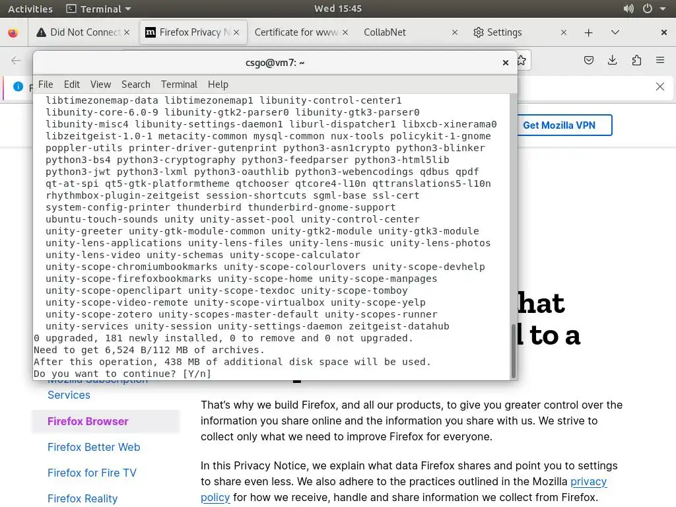Click the 'Do you want to continue? [Y/n]' prompt line
The width and height of the screenshot is (676, 507).
(122, 374)
